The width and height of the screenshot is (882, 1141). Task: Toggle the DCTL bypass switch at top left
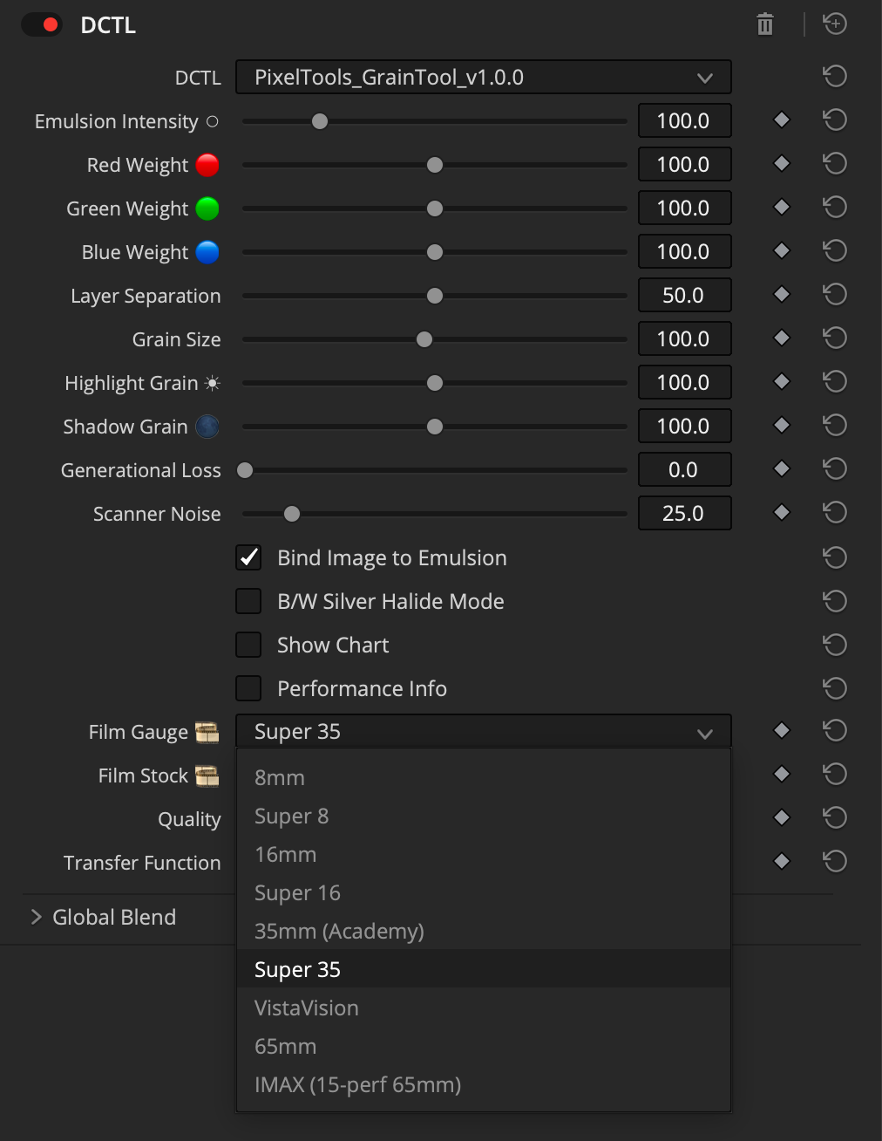(41, 24)
